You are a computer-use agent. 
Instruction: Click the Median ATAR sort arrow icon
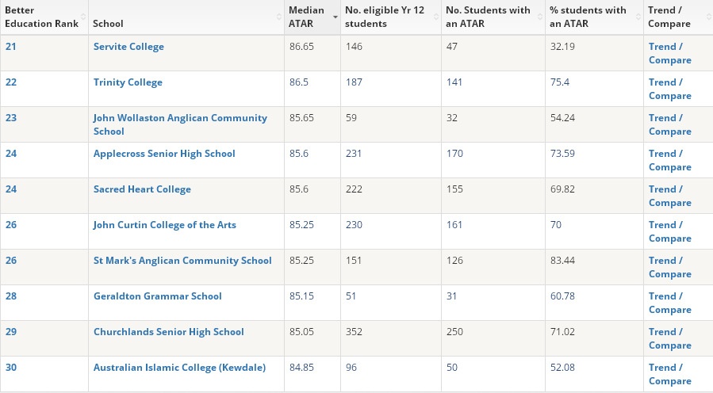(335, 17)
